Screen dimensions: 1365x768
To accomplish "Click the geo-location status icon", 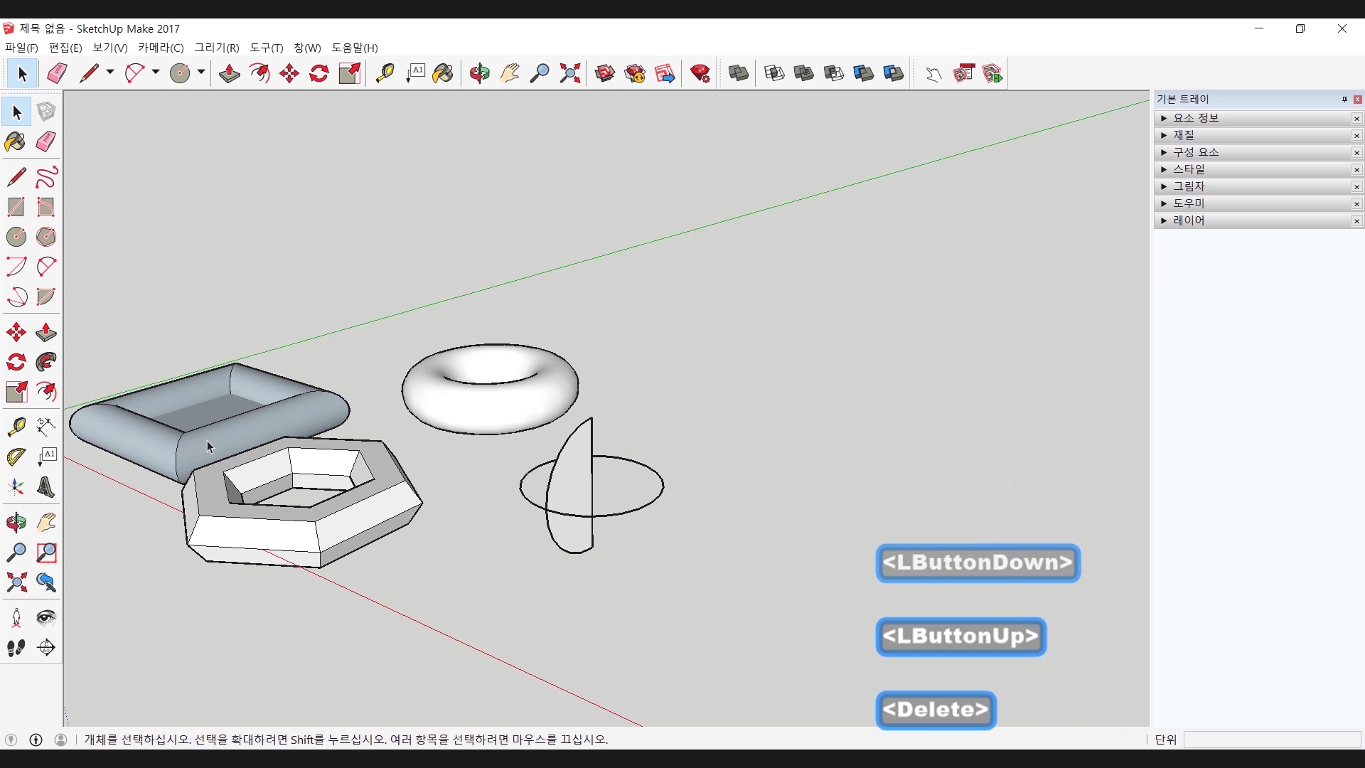I will [11, 740].
